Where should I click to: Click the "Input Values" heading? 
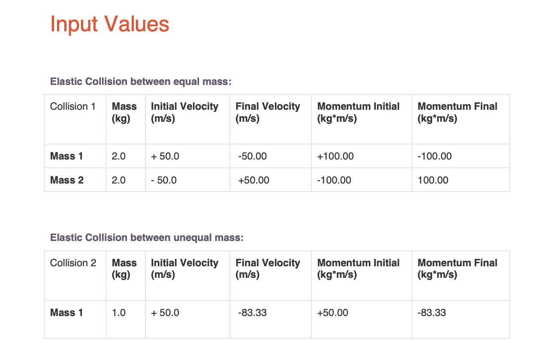click(x=110, y=24)
